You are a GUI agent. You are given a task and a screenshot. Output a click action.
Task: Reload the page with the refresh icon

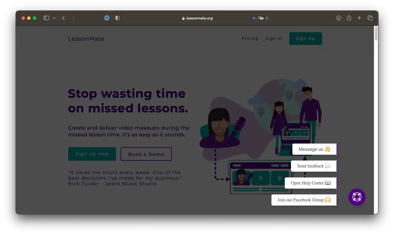coord(267,18)
